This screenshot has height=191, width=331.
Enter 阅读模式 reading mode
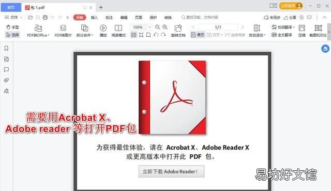pyautogui.click(x=118, y=31)
